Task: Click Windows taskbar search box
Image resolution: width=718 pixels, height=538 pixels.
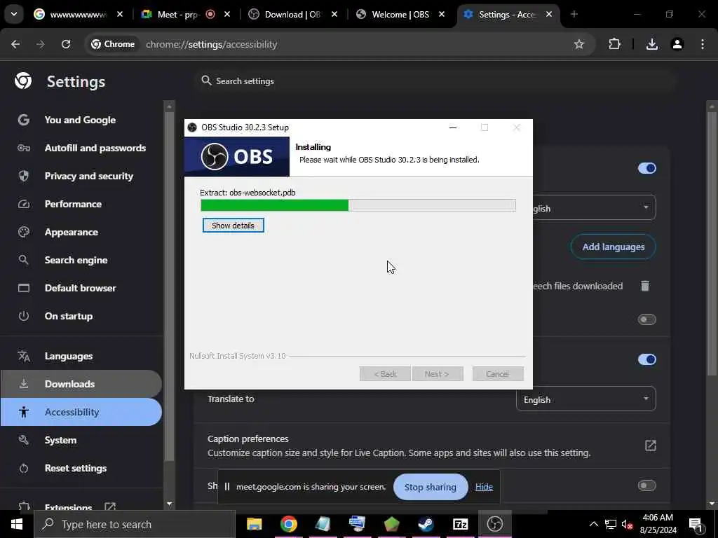Action: click(135, 524)
